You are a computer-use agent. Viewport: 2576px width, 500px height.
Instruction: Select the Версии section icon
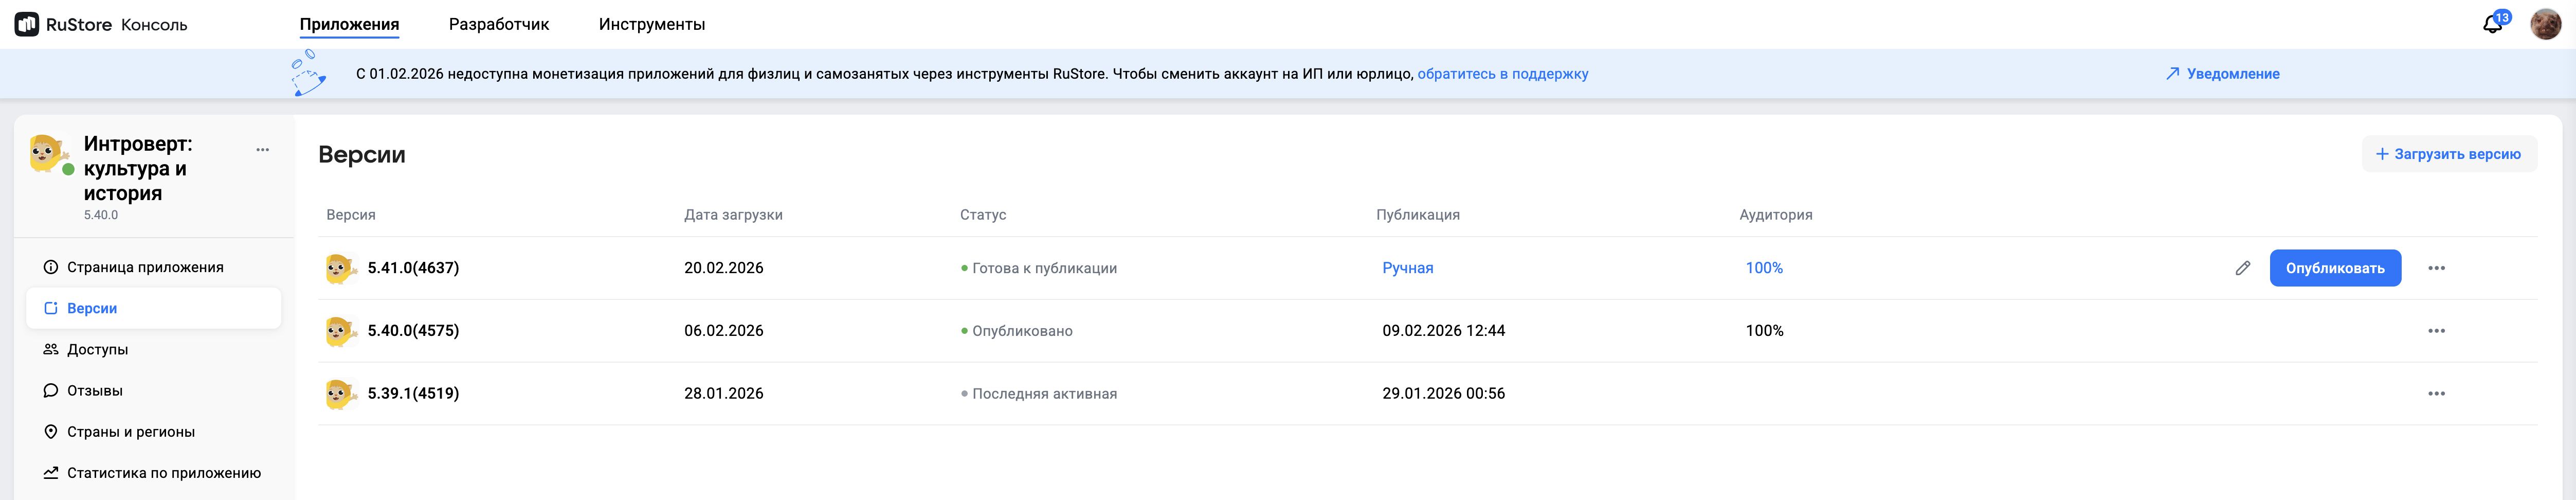(x=51, y=308)
